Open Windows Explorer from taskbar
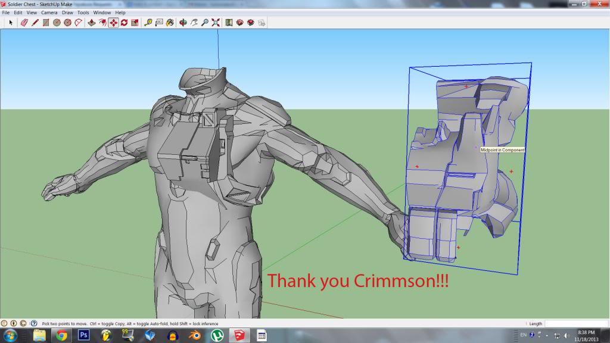 click(39, 335)
